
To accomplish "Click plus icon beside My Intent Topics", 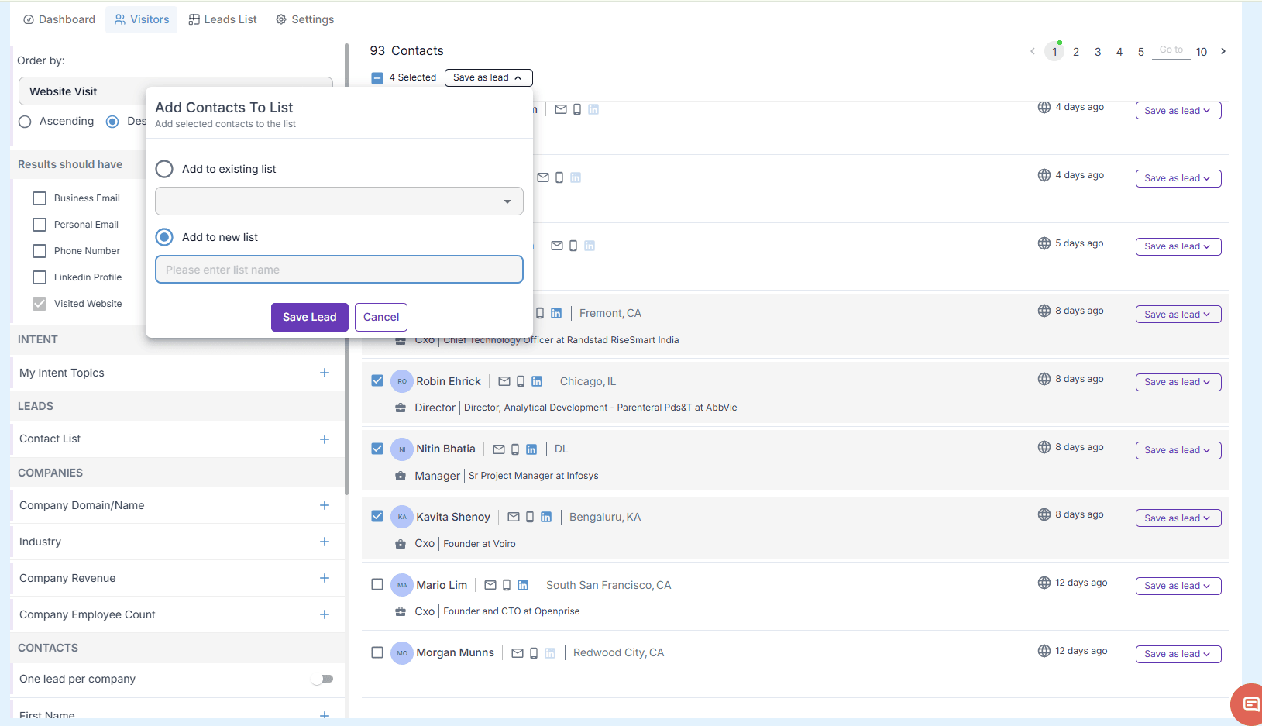I will coord(325,373).
